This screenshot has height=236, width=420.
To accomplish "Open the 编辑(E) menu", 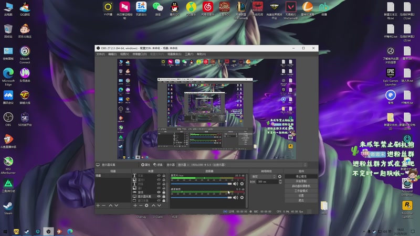I will point(112,54).
